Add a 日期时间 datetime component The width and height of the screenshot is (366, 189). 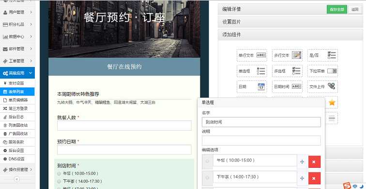tap(287, 86)
